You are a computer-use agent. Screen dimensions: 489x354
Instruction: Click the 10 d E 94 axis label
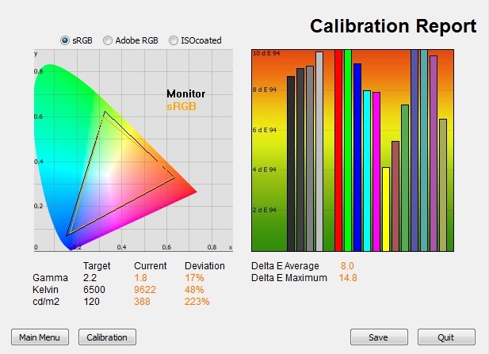[266, 53]
